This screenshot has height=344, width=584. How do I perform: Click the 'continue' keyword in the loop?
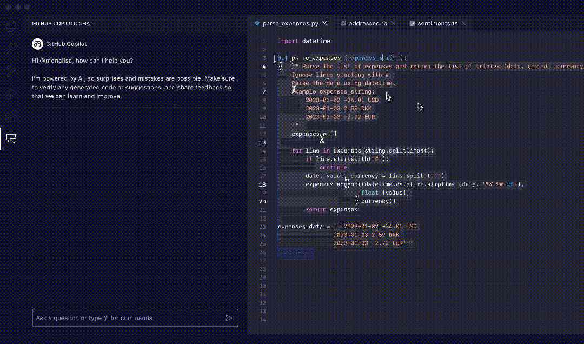coord(333,167)
